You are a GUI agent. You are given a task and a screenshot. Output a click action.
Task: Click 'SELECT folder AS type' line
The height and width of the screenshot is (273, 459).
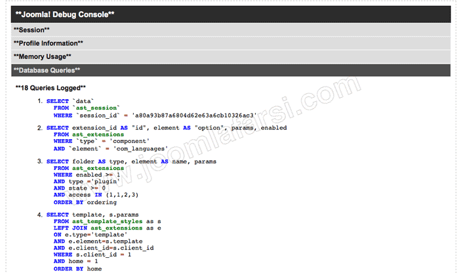click(x=131, y=161)
